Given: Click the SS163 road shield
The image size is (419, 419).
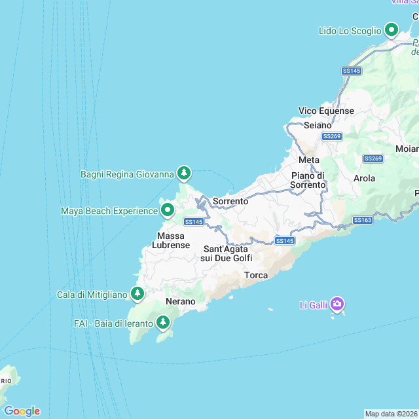Looking at the screenshot, I should [x=363, y=220].
